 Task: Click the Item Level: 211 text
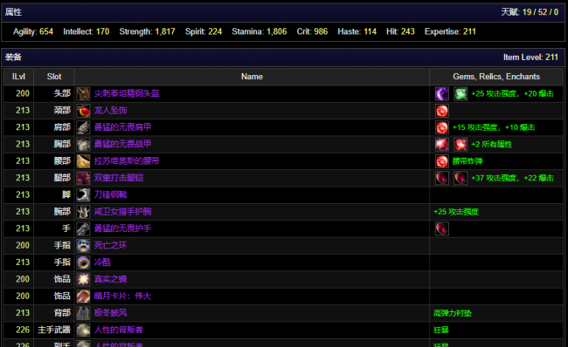tap(530, 58)
